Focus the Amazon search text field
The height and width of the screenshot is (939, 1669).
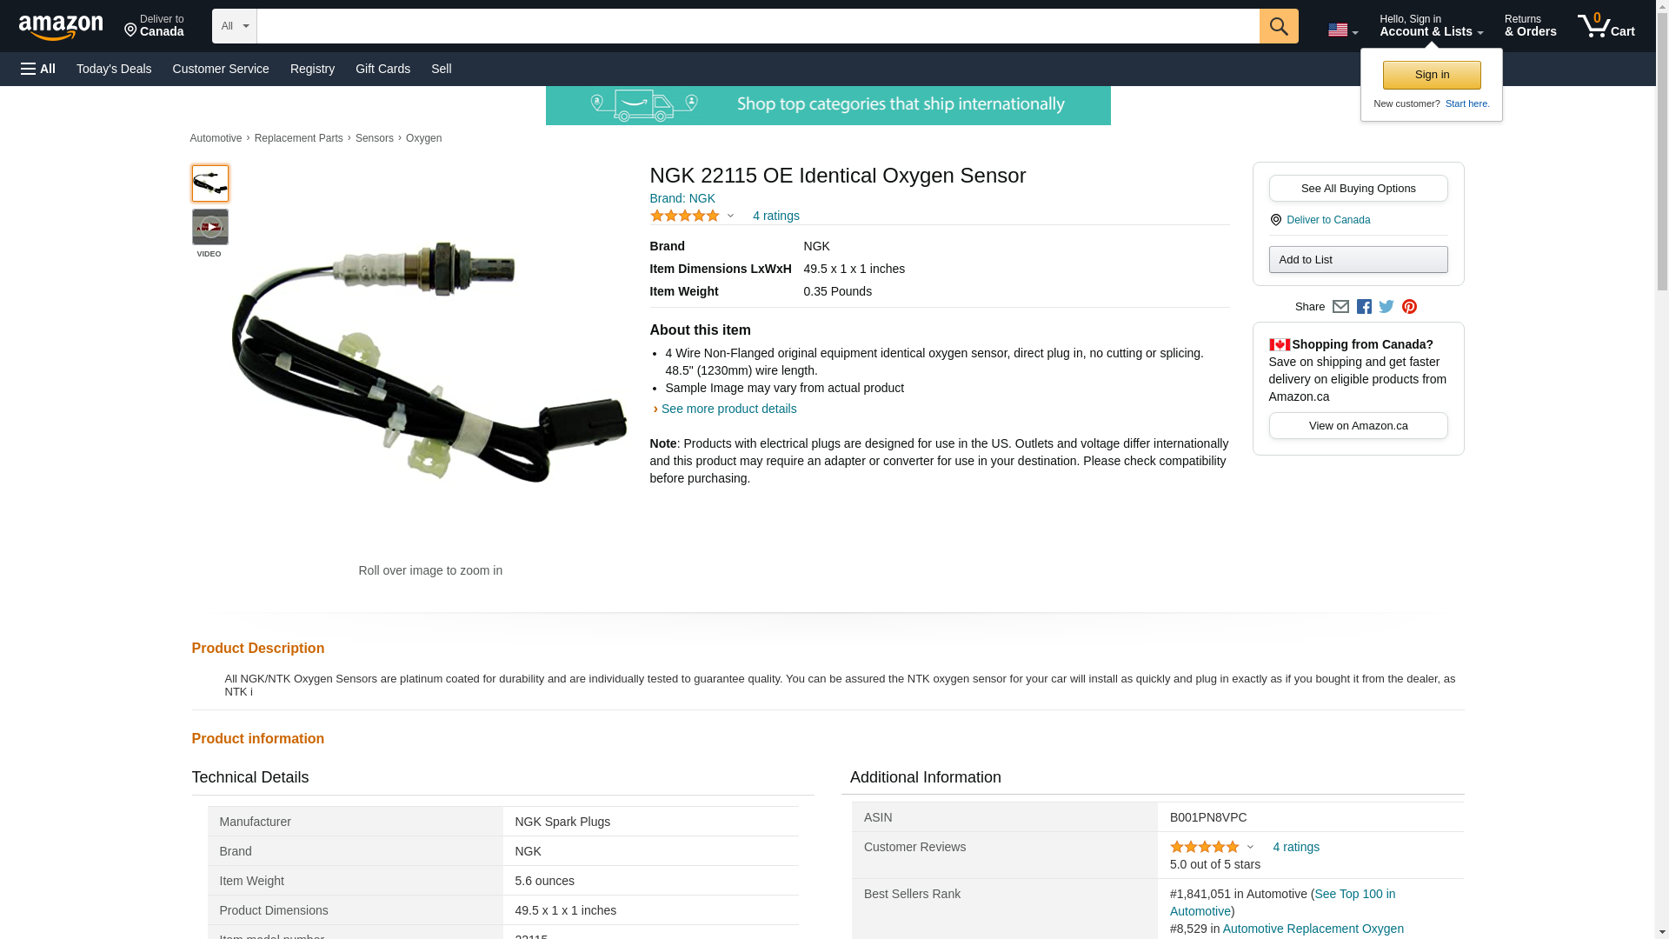click(758, 26)
